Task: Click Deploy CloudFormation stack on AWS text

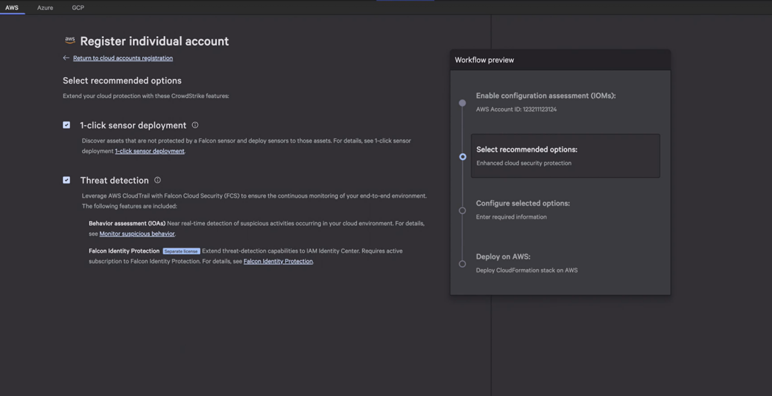Action: coord(527,270)
